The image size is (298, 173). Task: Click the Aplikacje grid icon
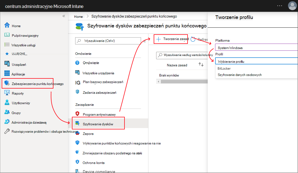7,73
